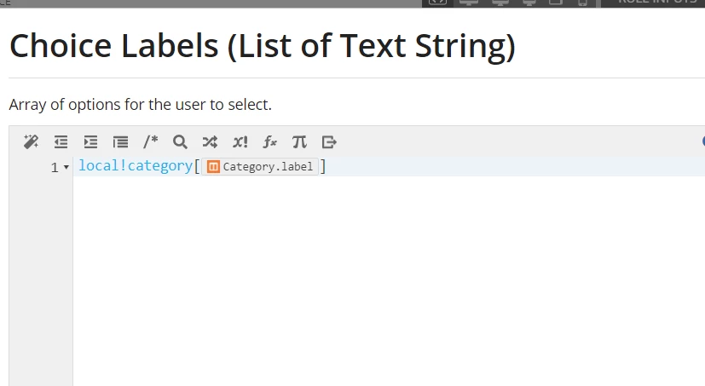This screenshot has height=386, width=705.
Task: Toggle comment with the /* icon
Action: [151, 142]
